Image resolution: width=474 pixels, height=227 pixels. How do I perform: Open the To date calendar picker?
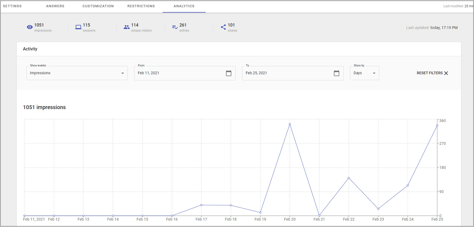[x=337, y=73]
